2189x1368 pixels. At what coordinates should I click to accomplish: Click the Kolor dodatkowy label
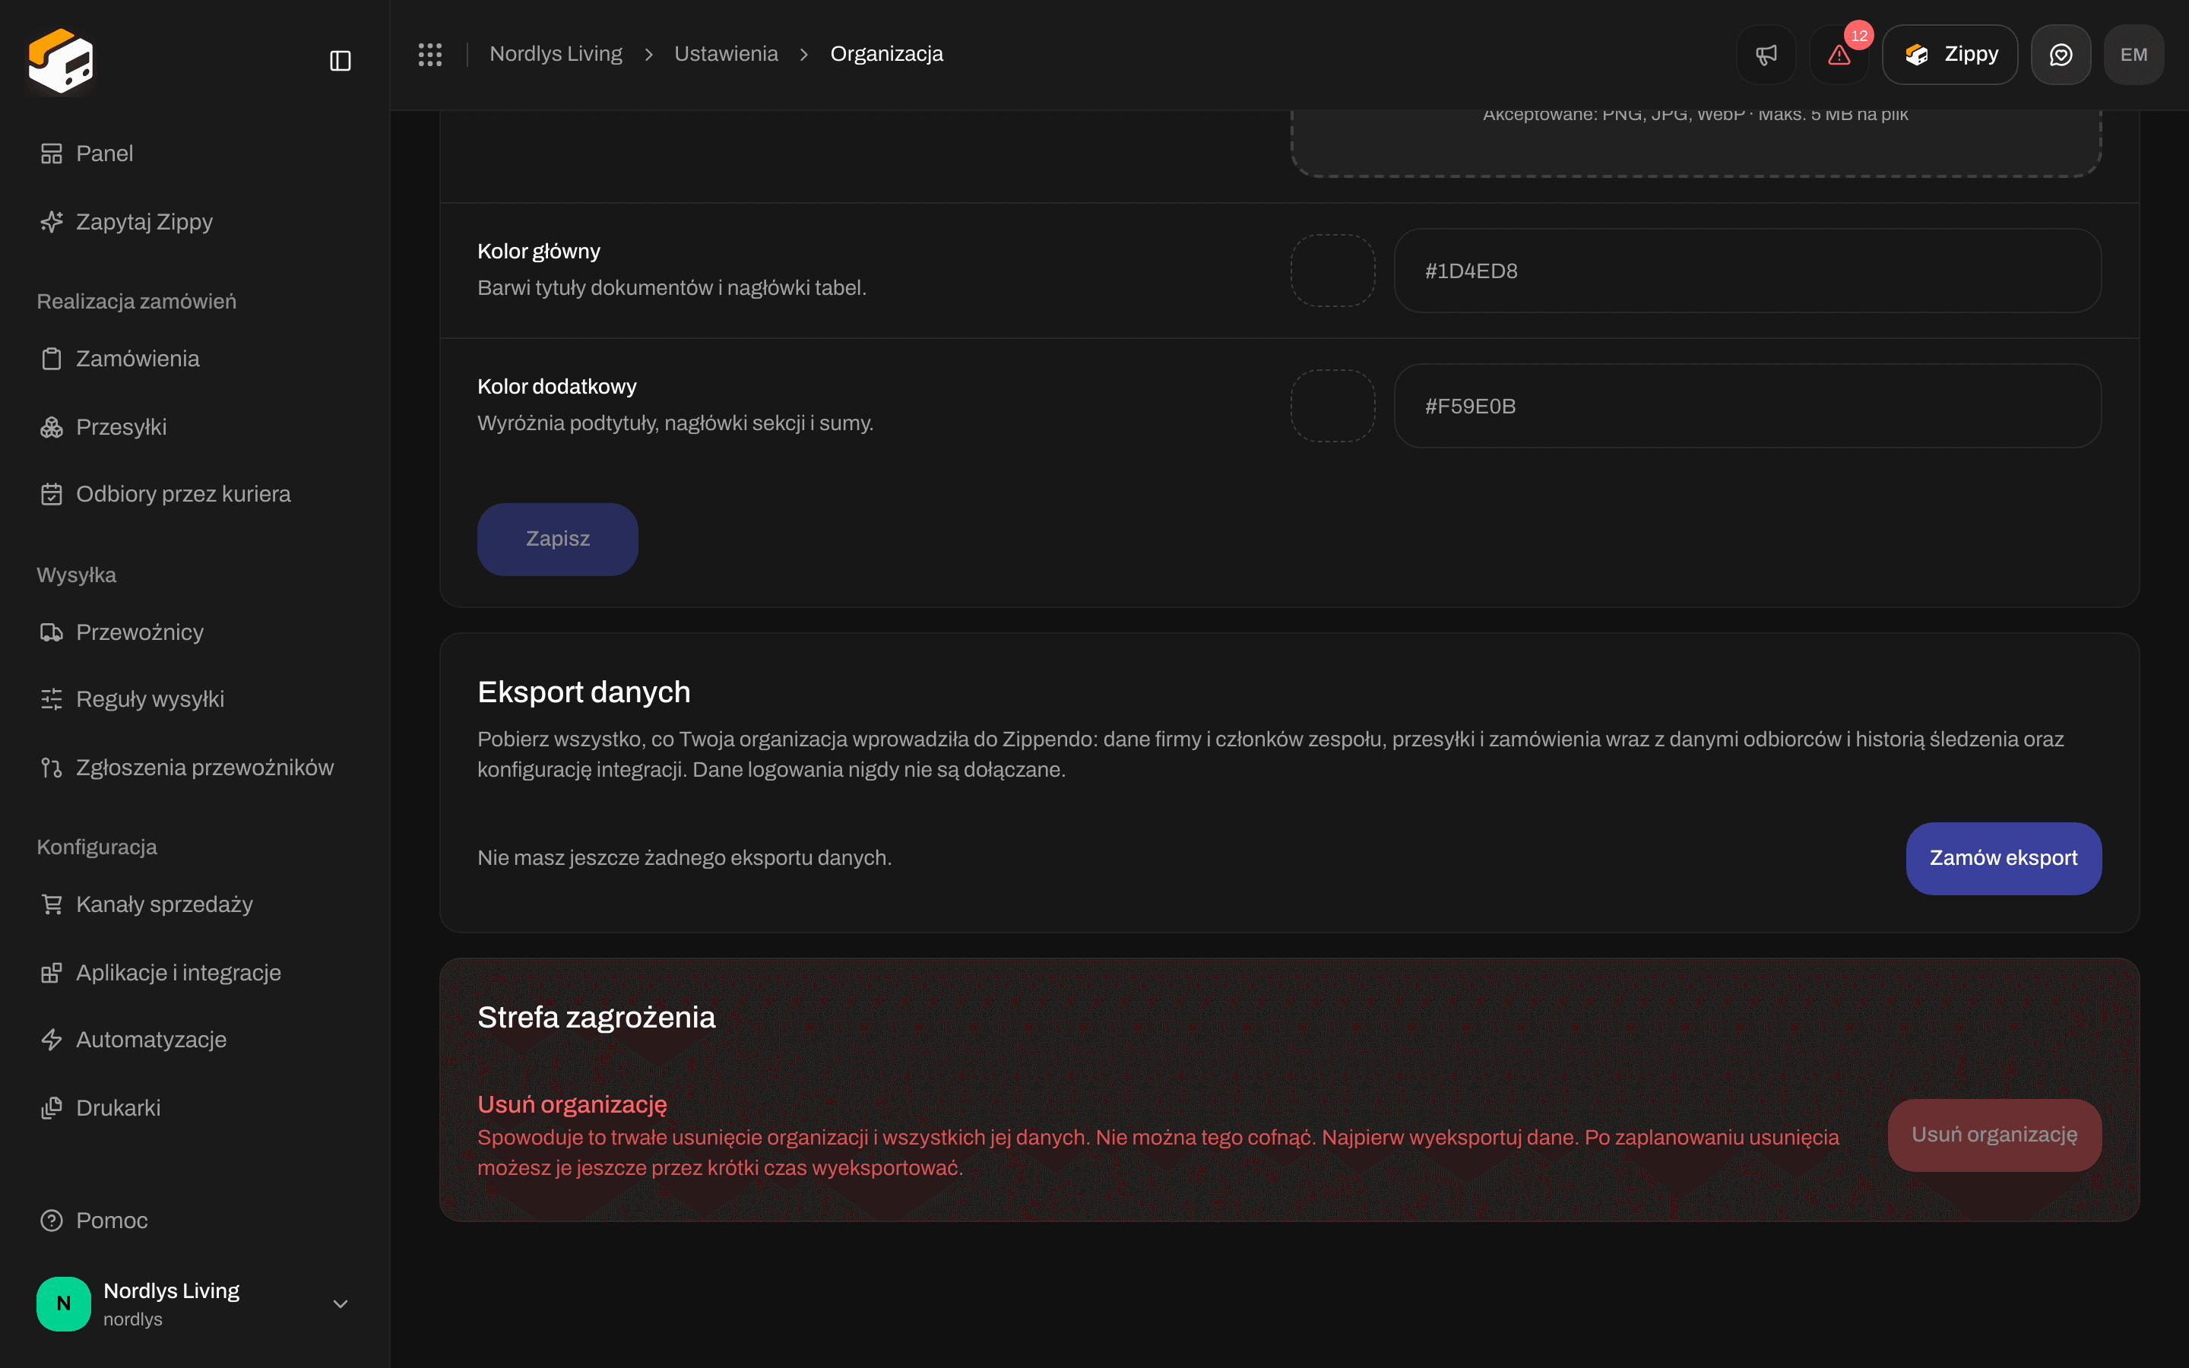tap(557, 386)
